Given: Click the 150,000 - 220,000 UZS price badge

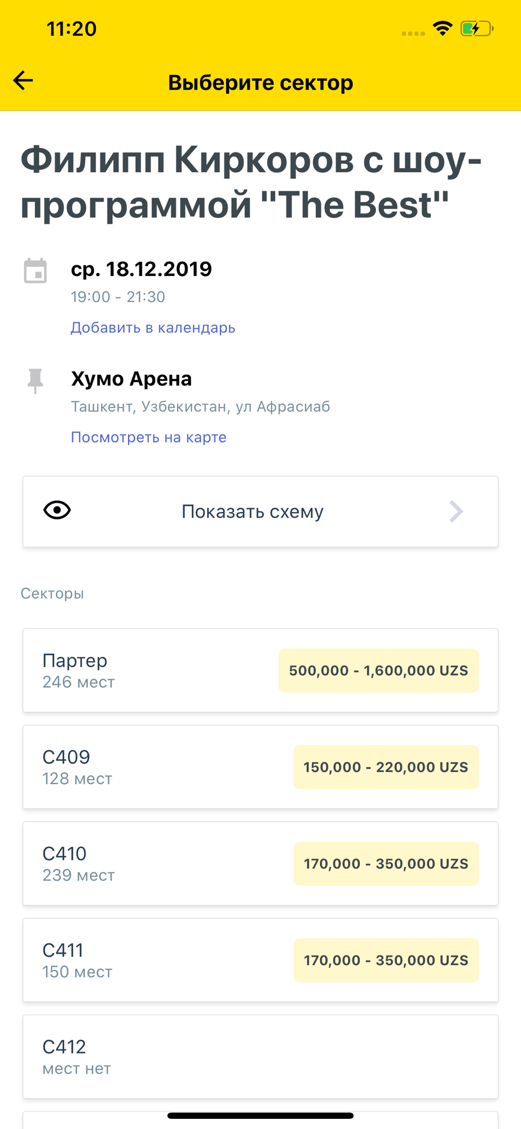Looking at the screenshot, I should click(386, 767).
